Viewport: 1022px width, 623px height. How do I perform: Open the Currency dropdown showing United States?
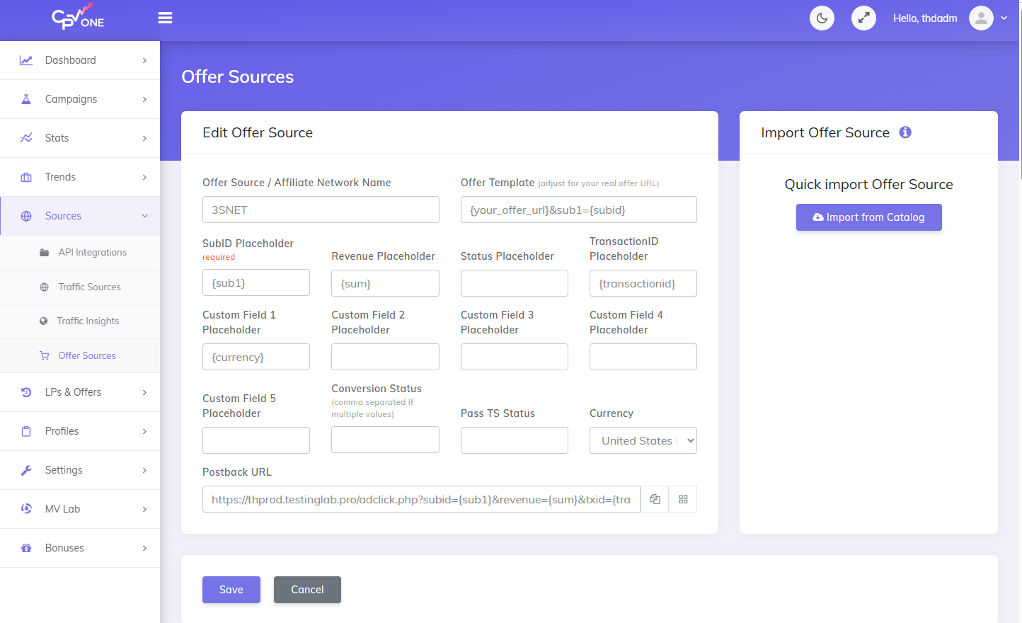point(643,440)
